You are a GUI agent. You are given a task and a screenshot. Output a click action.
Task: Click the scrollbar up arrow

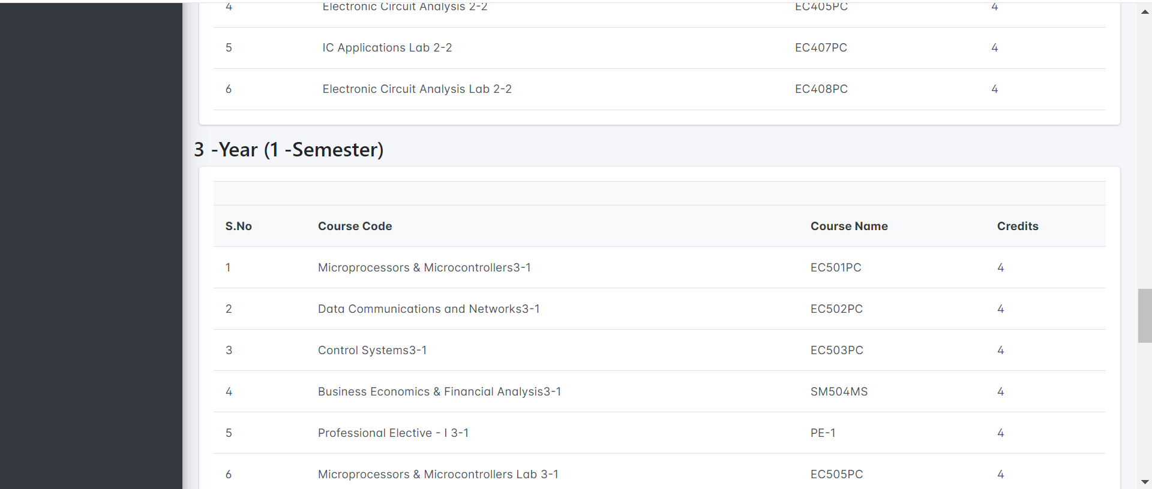(1145, 11)
